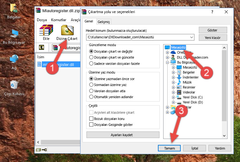Select 'Dosyaları çıkart ve güncelle' radio option
The width and height of the screenshot is (240, 162).
pyautogui.click(x=91, y=57)
